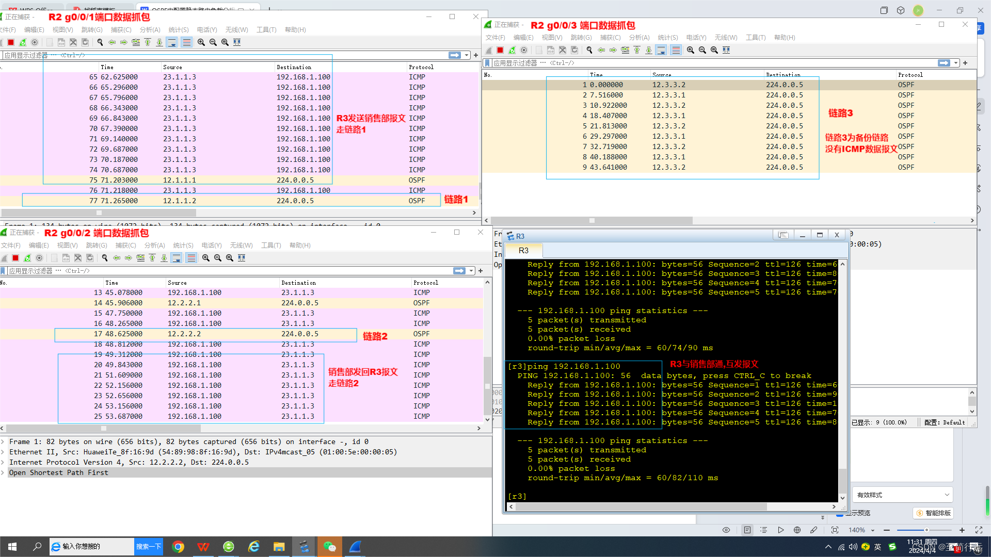Viewport: 991px width, 557px height.
Task: Expand the Ethernet II detail tree row
Action: pyautogui.click(x=4, y=452)
